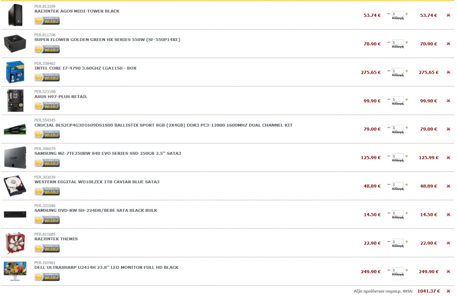Increase quantity of Crucial Ballistix RAM
This screenshot has height=297, width=457.
click(x=407, y=127)
